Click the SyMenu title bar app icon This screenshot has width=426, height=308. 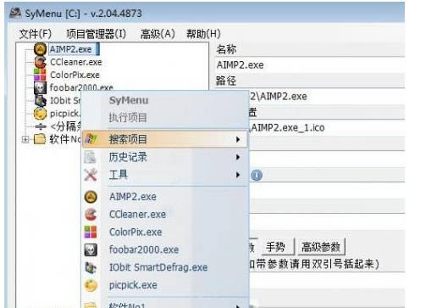[15, 13]
